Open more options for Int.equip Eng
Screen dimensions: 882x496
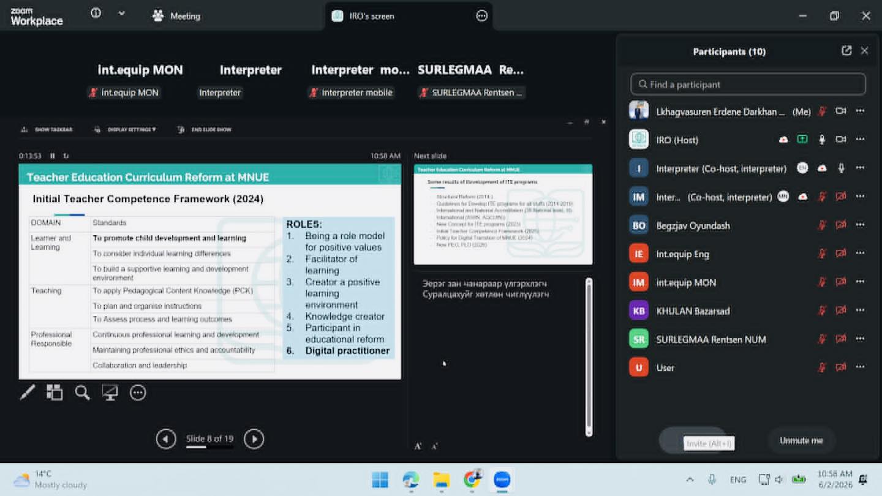click(x=860, y=254)
